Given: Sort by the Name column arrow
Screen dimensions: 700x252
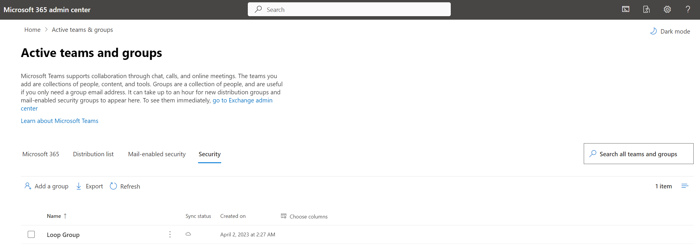Looking at the screenshot, I should click(x=65, y=216).
